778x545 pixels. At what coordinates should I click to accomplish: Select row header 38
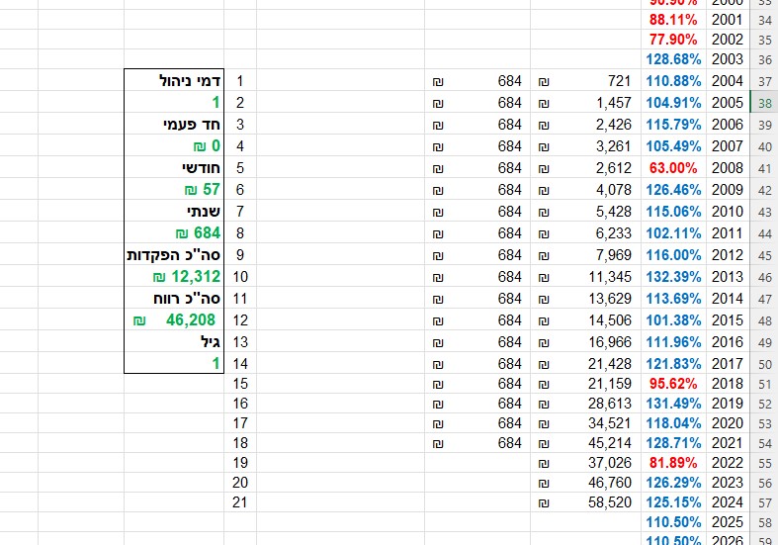pos(765,102)
